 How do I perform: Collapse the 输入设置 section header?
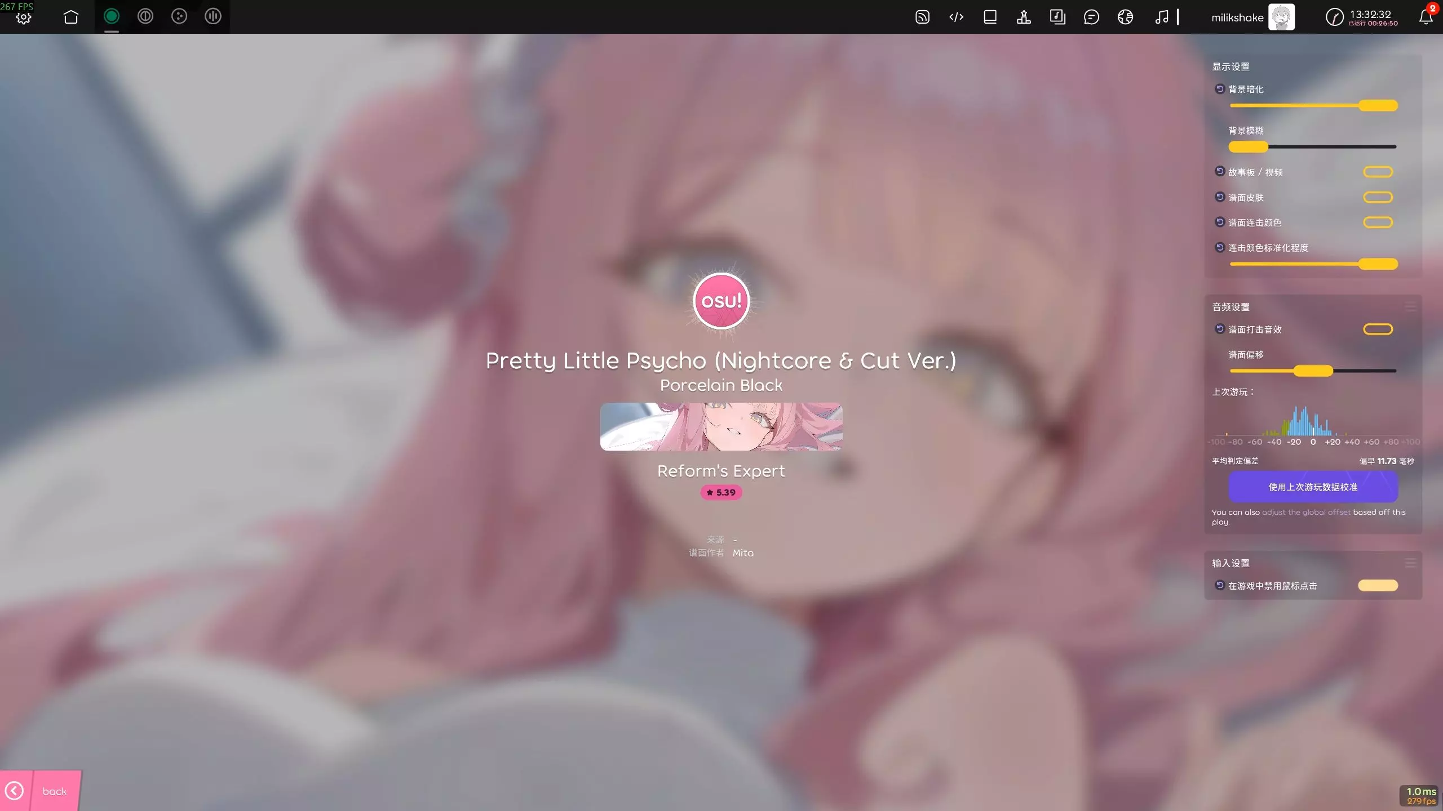click(1230, 563)
